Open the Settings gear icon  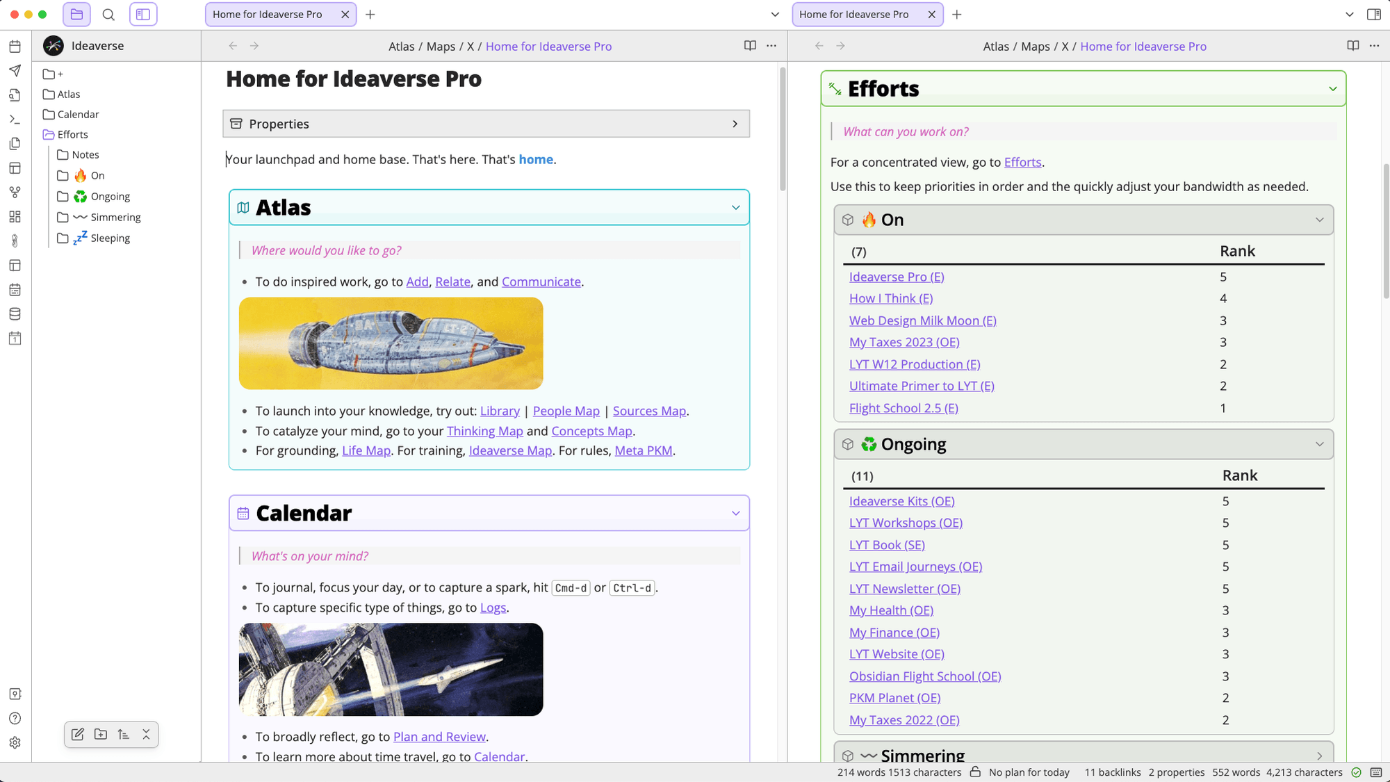15,742
